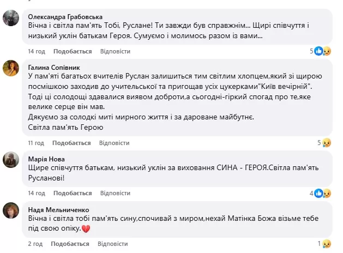Screen dimensions: 343x253
Task: Click Марія Нова's avatar image
Action: [11, 160]
